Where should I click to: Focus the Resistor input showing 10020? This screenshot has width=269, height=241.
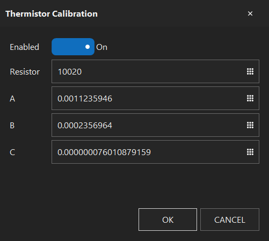(155, 71)
